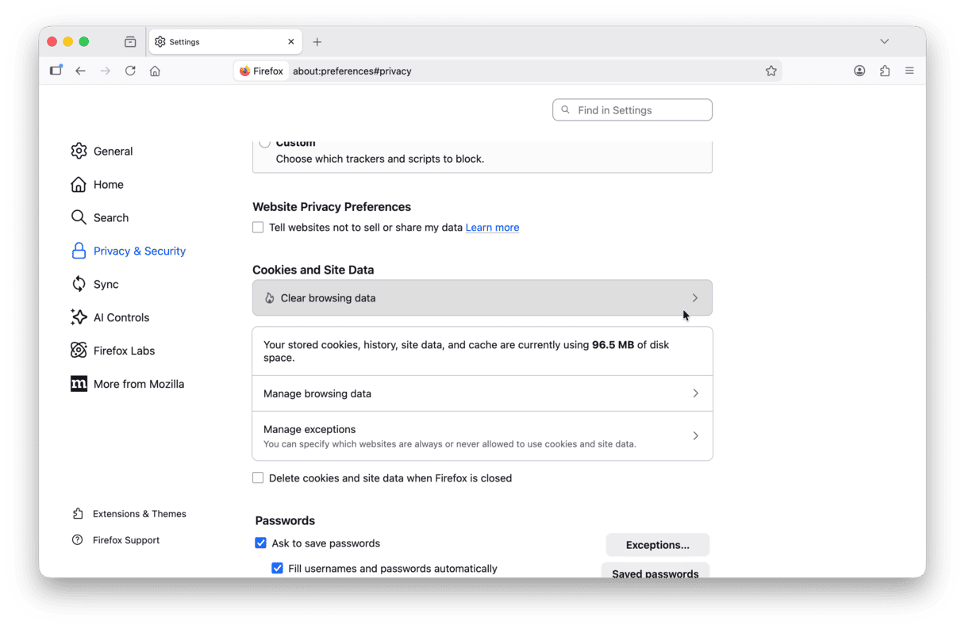
Task: Enable Tell websites not to sell my data
Action: click(x=258, y=227)
